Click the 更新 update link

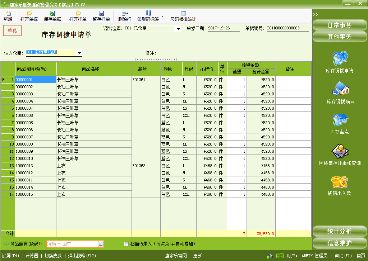pos(197,256)
